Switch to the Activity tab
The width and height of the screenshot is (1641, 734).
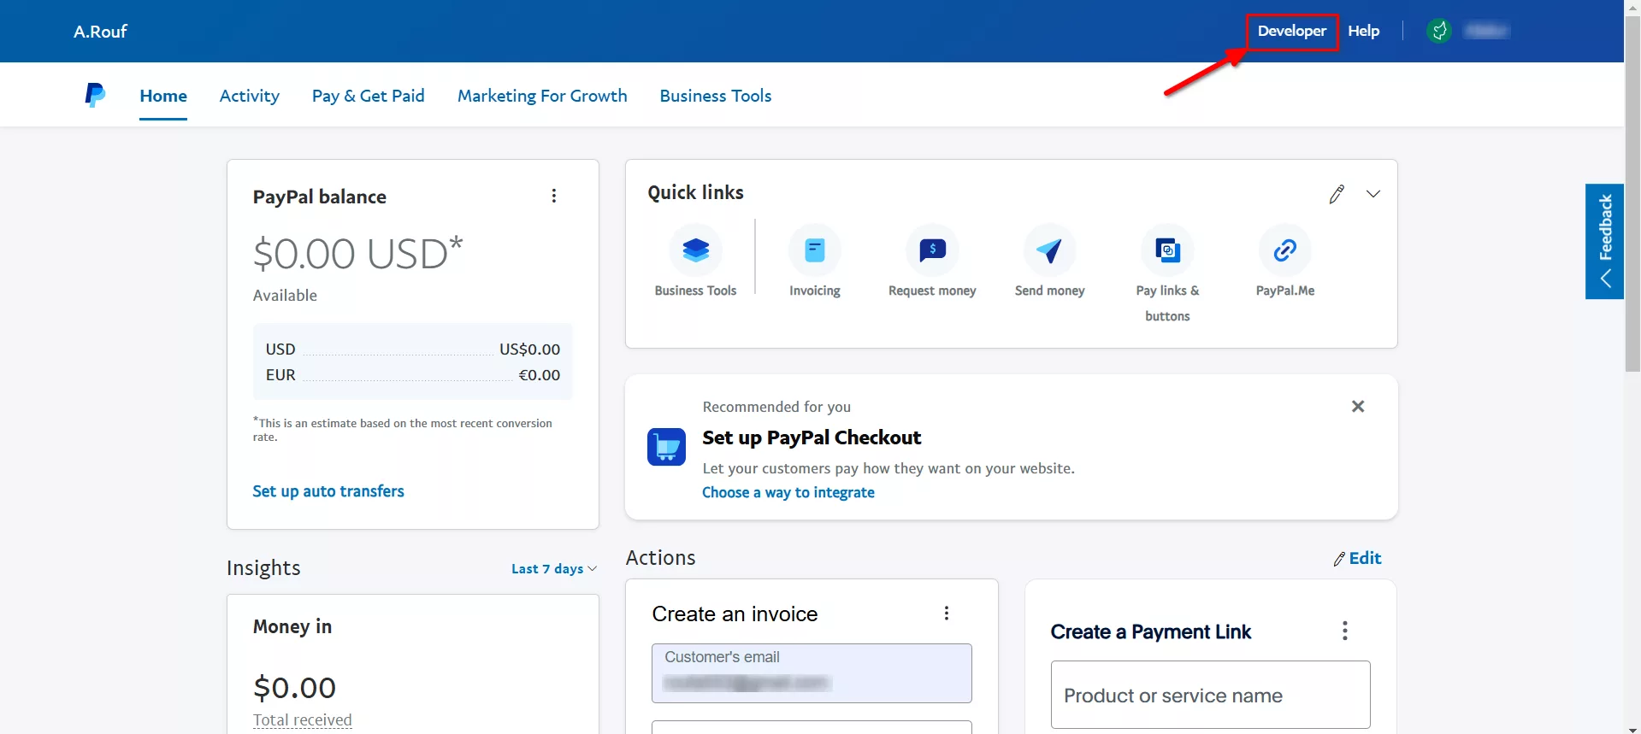(x=249, y=96)
